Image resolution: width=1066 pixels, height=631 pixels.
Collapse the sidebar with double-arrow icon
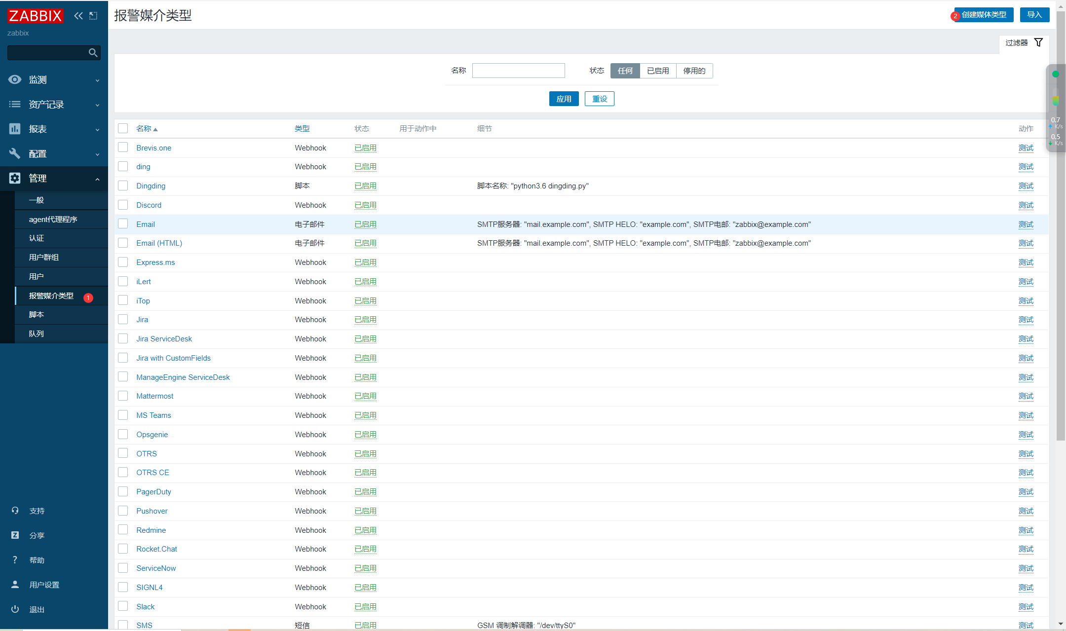click(x=78, y=16)
